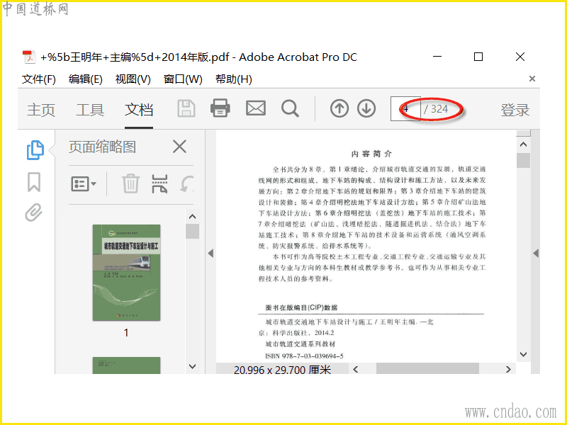This screenshot has width=567, height=425.
Task: Click document vertical scroll up arrow
Action: point(523,144)
